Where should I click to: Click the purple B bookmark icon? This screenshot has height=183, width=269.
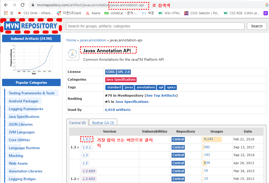click(x=265, y=13)
